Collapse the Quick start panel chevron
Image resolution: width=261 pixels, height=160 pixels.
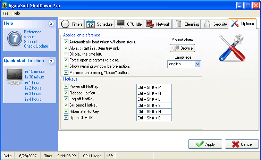51,61
